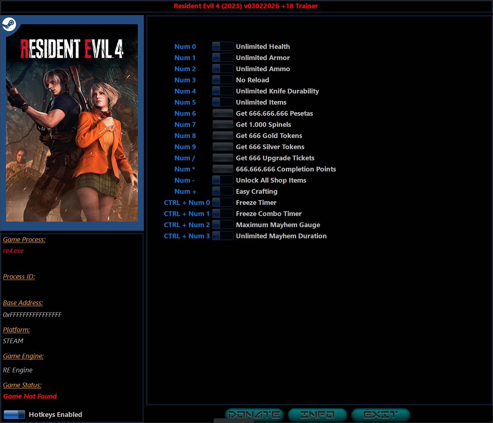Trigger Get 1.000 Spinels
The image size is (493, 423).
(x=222, y=124)
